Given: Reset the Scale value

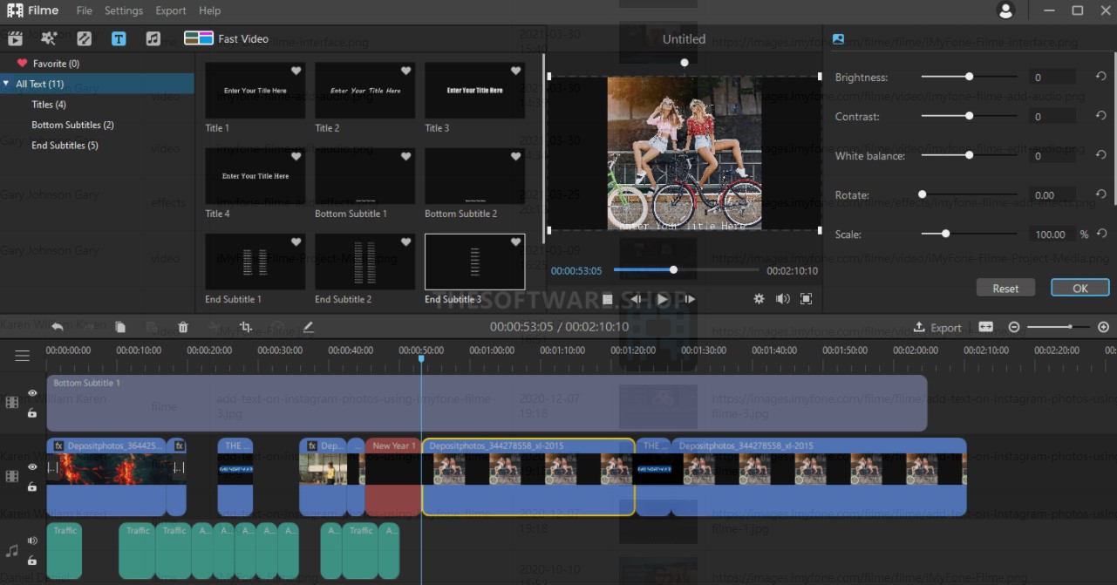Looking at the screenshot, I should (x=1101, y=234).
